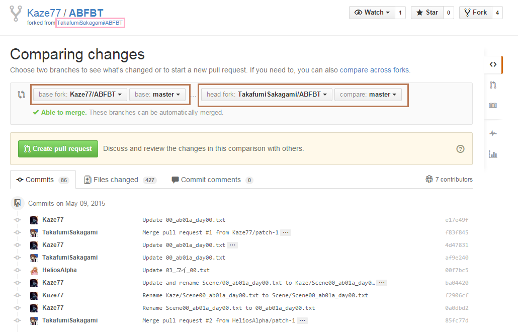Open the Wiki sidebar book icon
Image resolution: width=518 pixels, height=332 pixels.
point(493,106)
